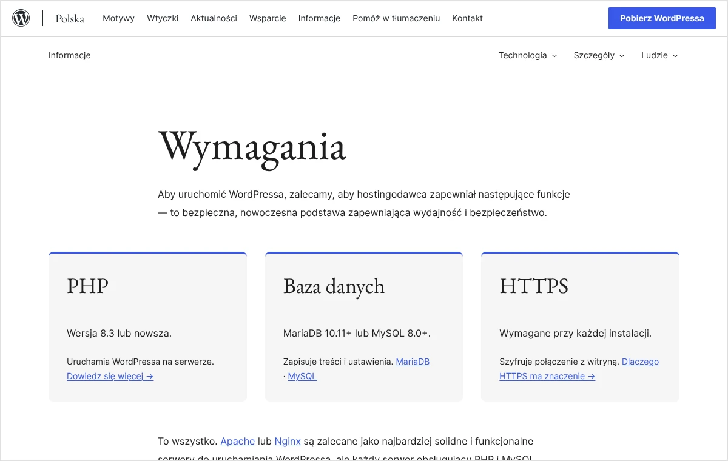Click the Informacje breadcrumb link
Viewport: 728px width, 461px height.
(70, 55)
